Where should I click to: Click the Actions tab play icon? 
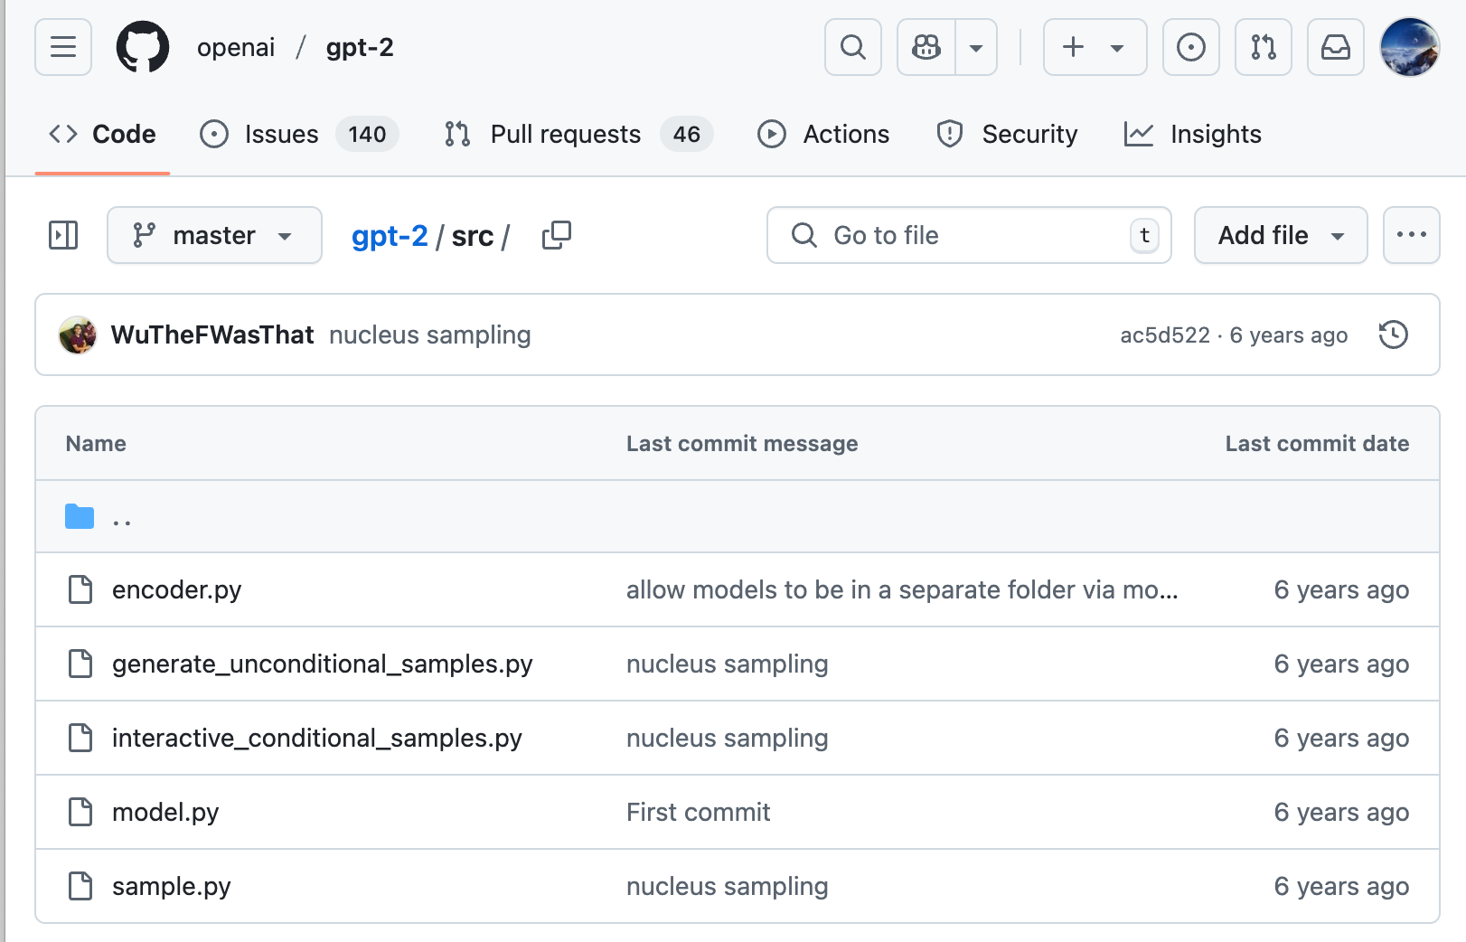(x=772, y=134)
